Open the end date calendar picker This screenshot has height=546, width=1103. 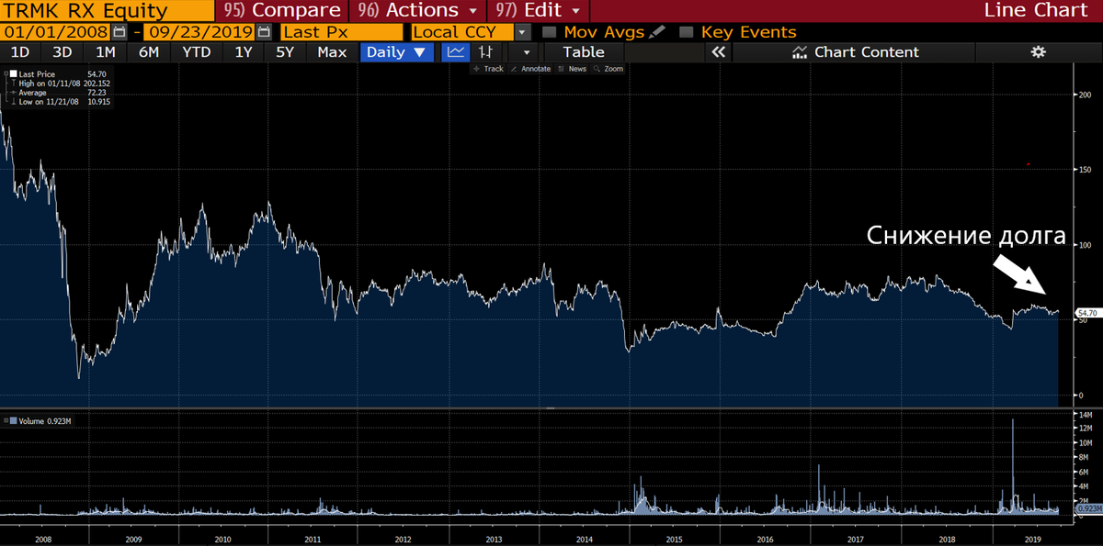click(264, 32)
